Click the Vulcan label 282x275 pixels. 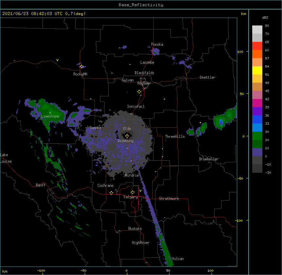click(178, 259)
